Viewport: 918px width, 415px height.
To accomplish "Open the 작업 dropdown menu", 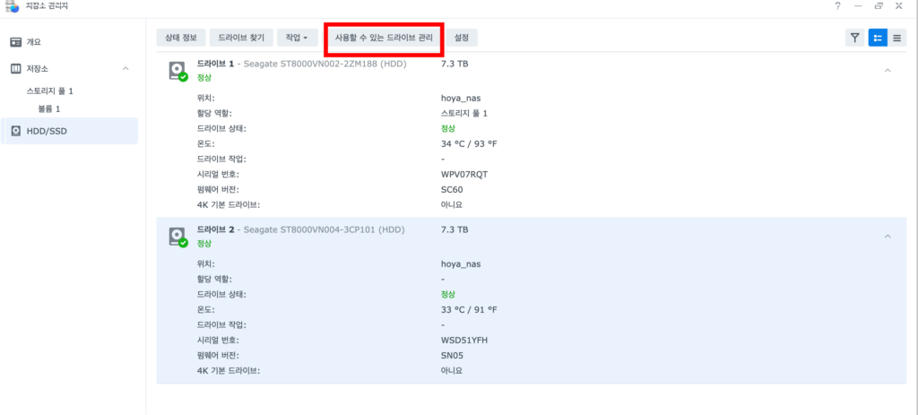I will pos(297,38).
